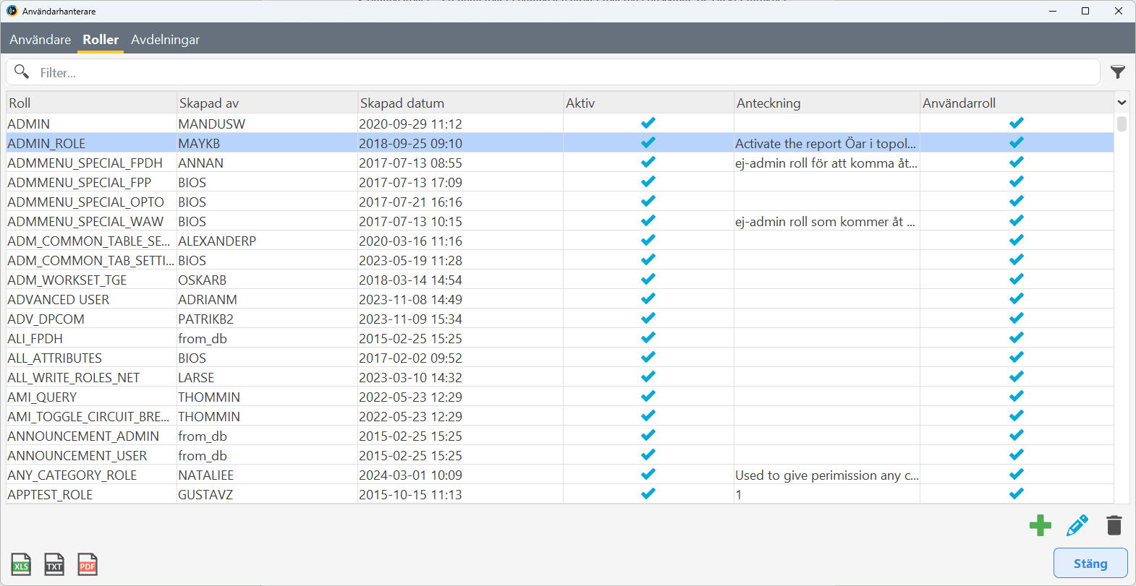Click the trash can delete icon

pyautogui.click(x=1114, y=525)
